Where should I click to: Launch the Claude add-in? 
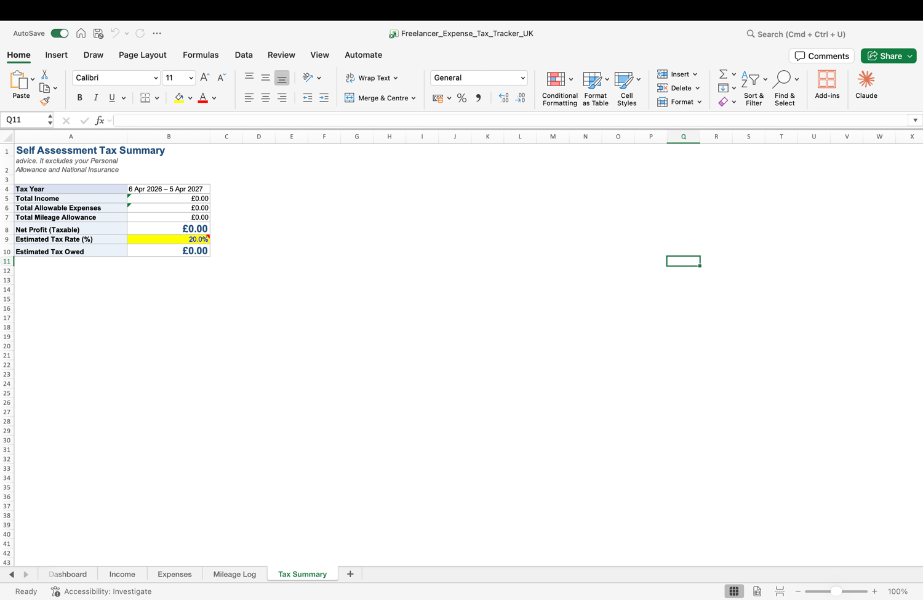tap(866, 85)
